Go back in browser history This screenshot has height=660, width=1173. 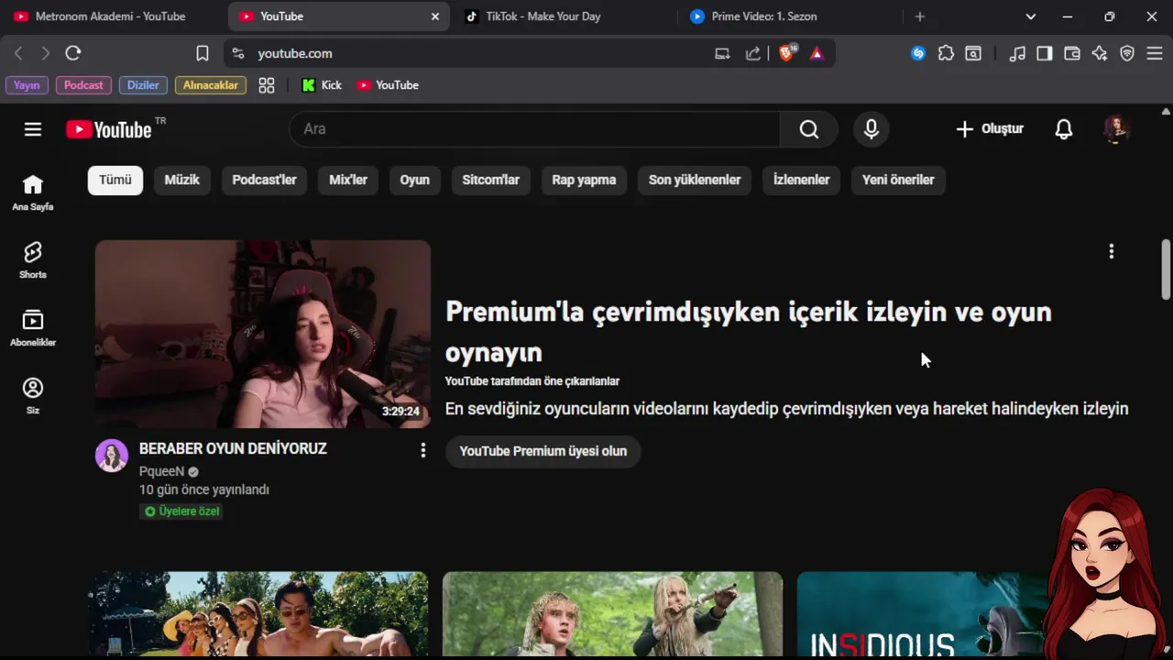[x=18, y=53]
